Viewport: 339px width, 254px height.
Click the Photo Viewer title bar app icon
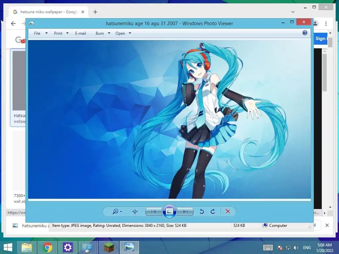pyautogui.click(x=31, y=23)
